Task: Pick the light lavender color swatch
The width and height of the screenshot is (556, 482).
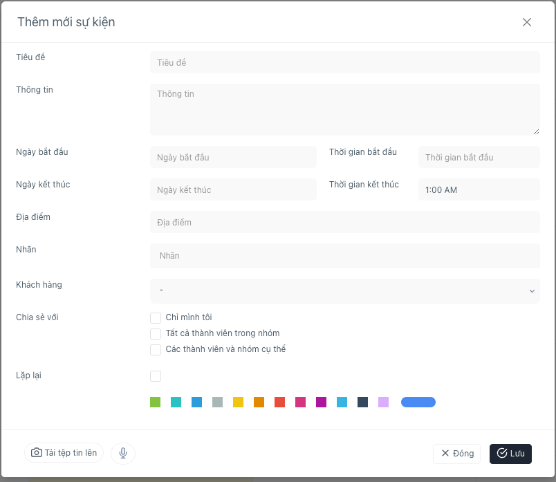Action: (x=383, y=402)
